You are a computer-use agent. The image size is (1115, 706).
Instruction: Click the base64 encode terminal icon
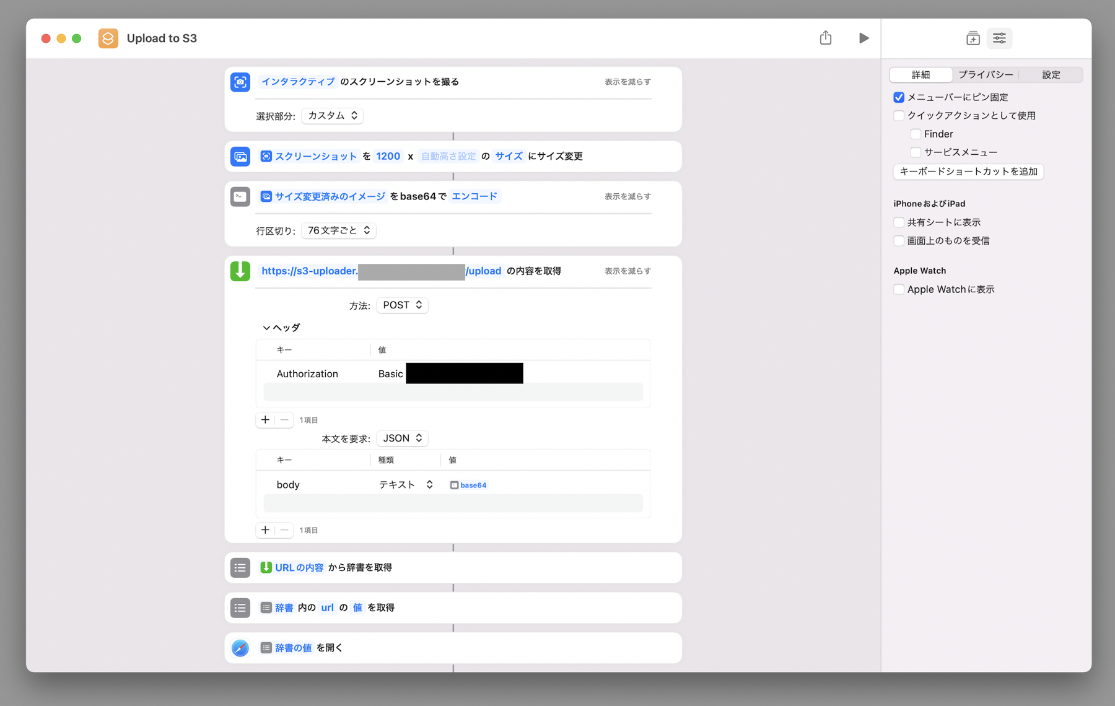240,196
